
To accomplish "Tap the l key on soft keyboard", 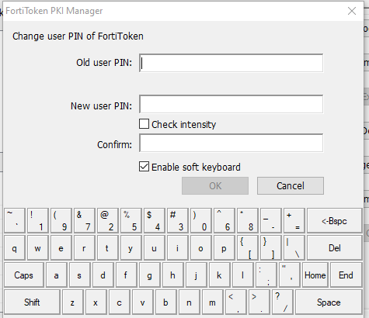I will tap(243, 275).
